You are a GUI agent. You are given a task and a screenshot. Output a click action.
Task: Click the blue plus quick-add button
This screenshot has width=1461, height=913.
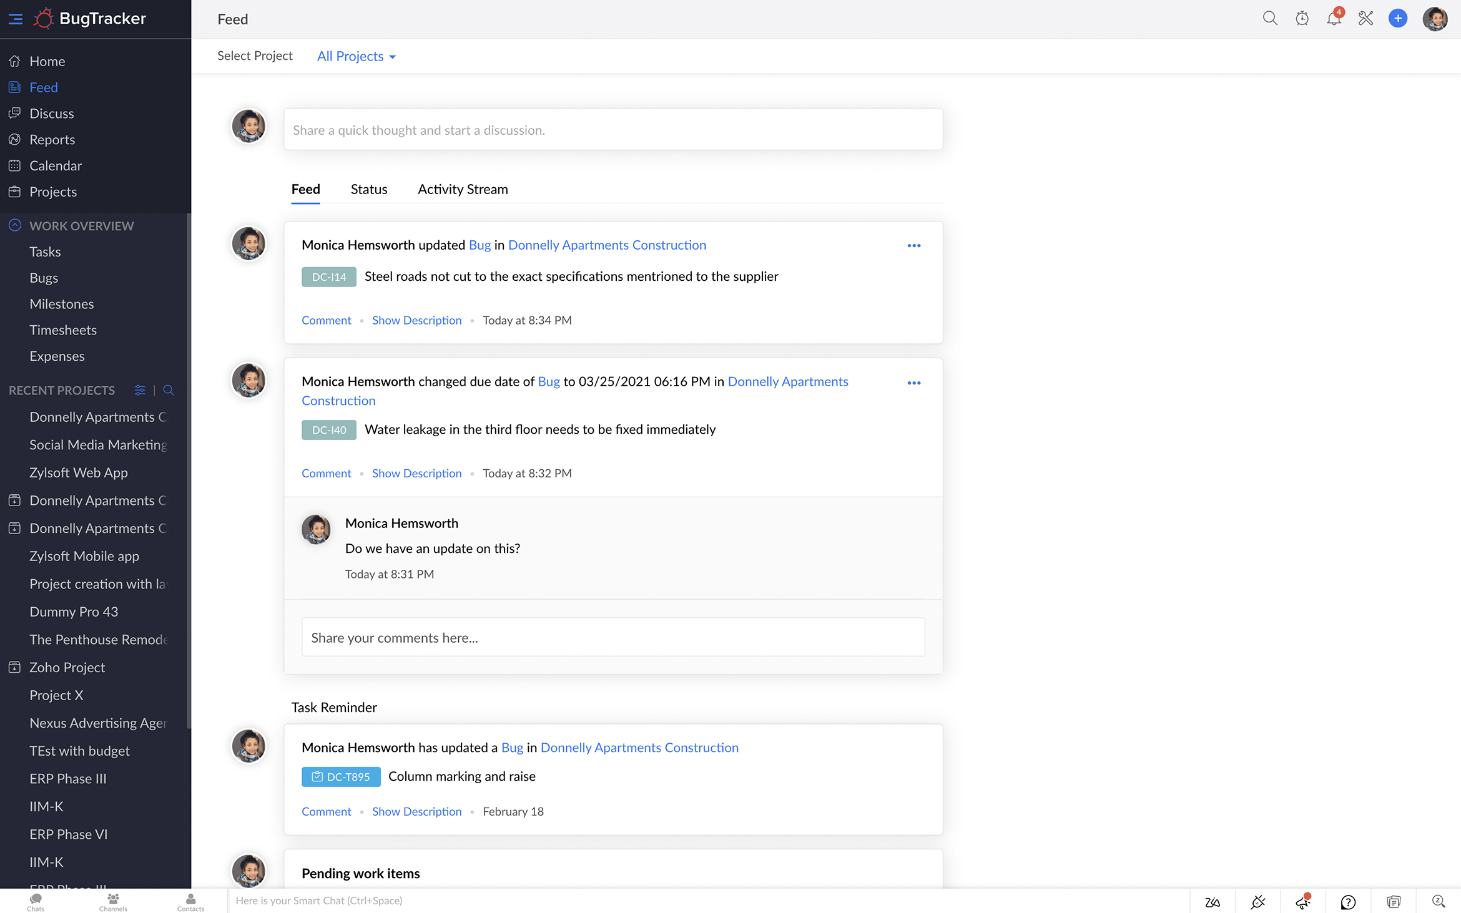[1397, 19]
